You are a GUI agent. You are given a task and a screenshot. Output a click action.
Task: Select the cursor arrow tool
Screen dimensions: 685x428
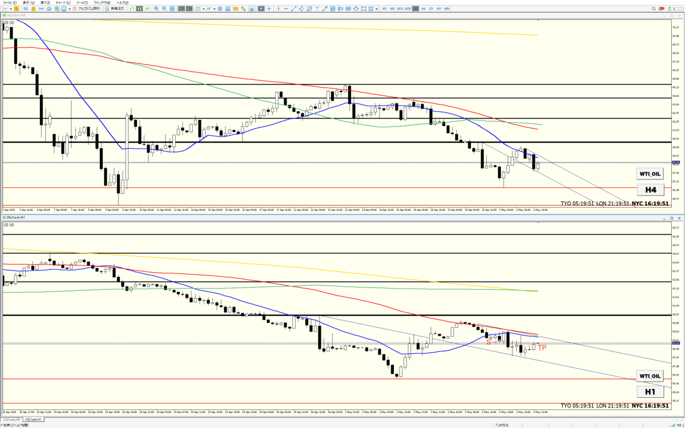pyautogui.click(x=261, y=9)
